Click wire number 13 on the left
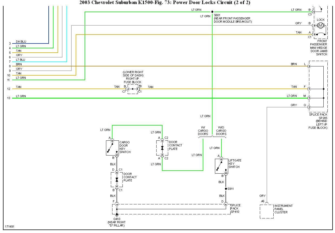The height and width of the screenshot is (233, 335). (9, 98)
